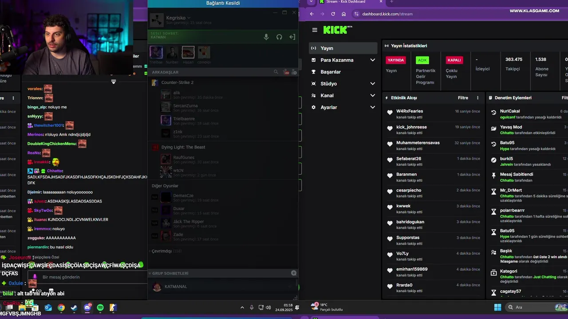The height and width of the screenshot is (319, 568).
Task: Switch to the Stream - Kick Dashboard tab
Action: pyautogui.click(x=346, y=2)
